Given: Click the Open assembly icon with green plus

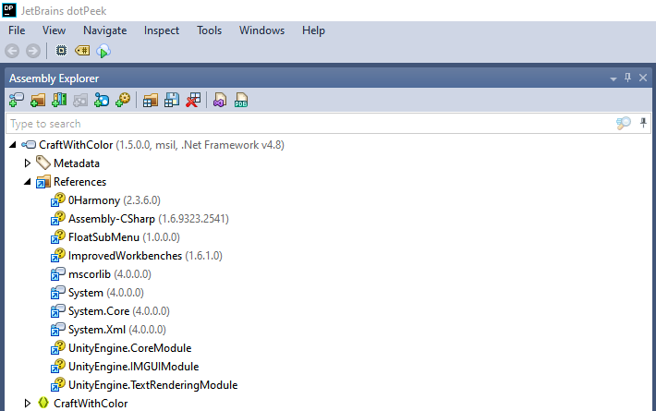Looking at the screenshot, I should click(x=17, y=101).
